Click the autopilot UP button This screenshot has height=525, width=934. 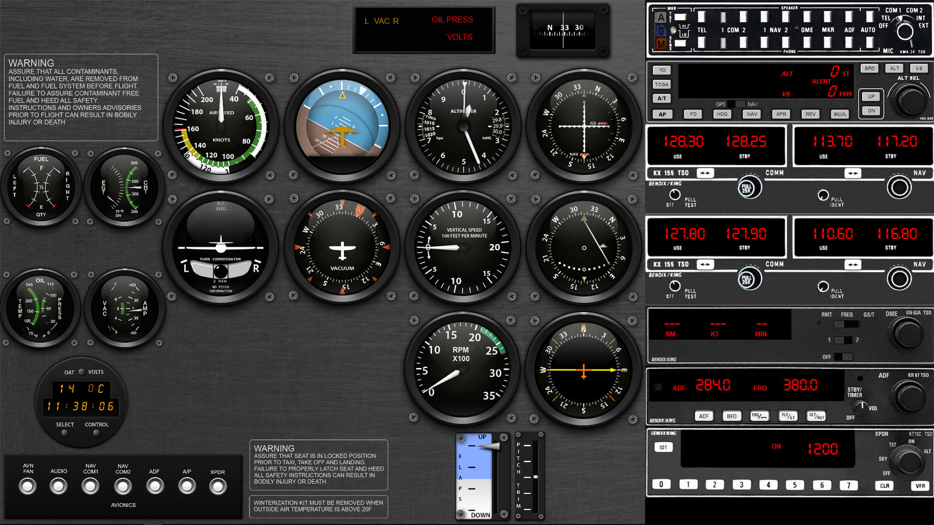tap(871, 96)
